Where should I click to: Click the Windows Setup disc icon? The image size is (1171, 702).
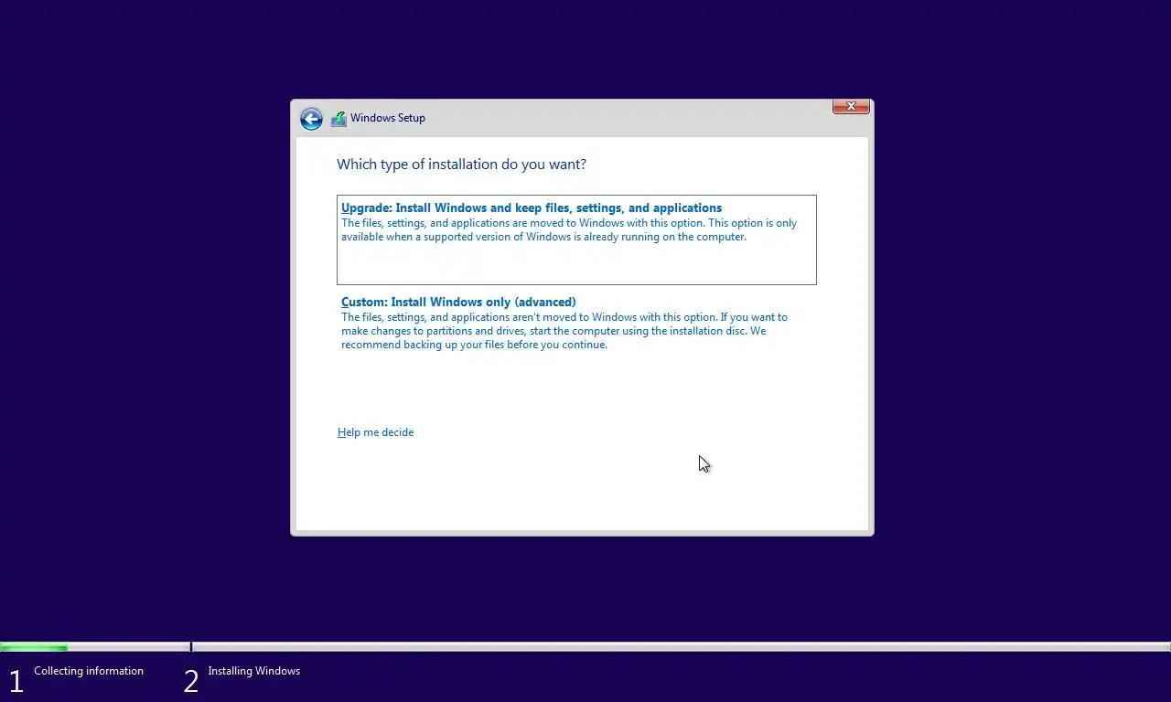(x=338, y=118)
